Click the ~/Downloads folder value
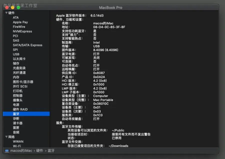Viewport: 225px width, 159px height. tap(118, 146)
